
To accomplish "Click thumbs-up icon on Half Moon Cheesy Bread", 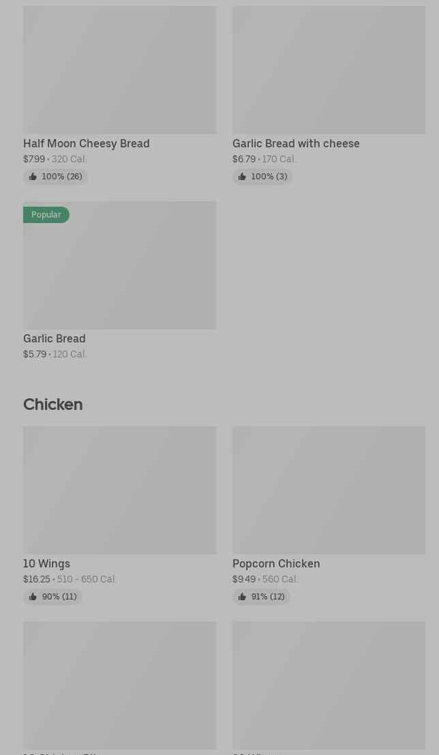I will (x=33, y=177).
